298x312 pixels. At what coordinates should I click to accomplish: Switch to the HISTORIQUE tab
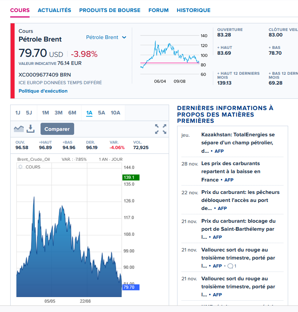193,10
